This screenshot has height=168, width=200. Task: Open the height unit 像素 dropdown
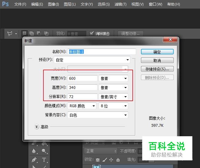point(113,87)
